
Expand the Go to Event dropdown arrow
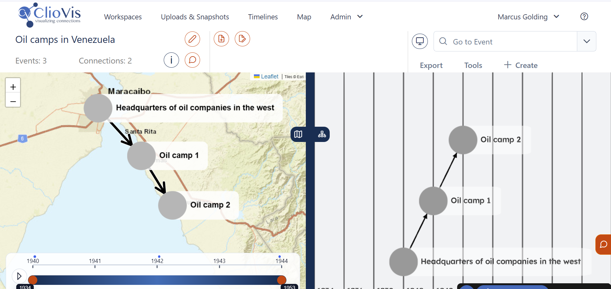pos(587,41)
